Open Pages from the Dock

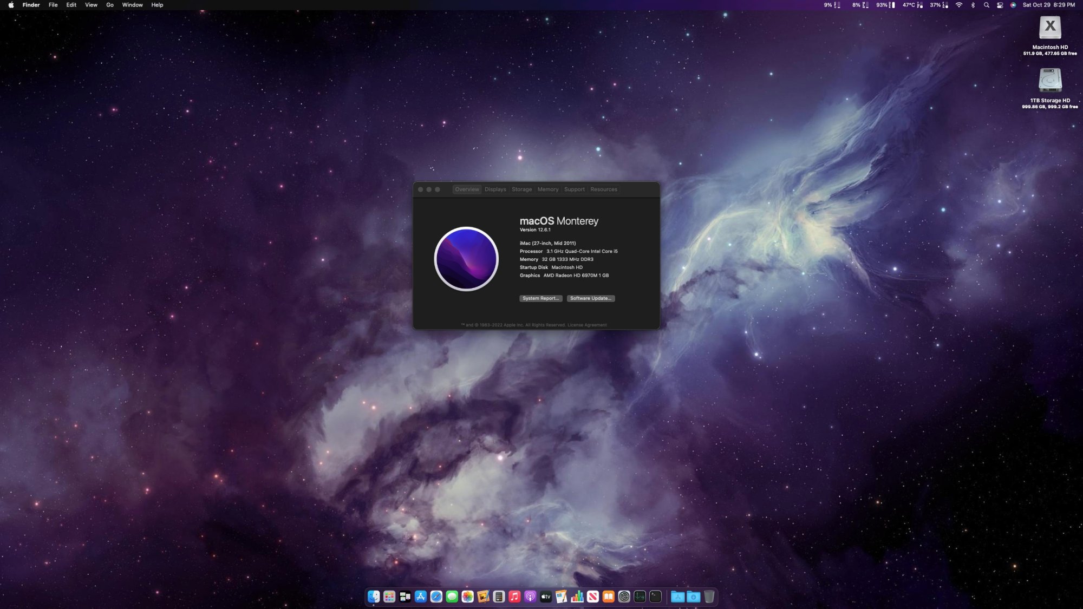point(562,597)
